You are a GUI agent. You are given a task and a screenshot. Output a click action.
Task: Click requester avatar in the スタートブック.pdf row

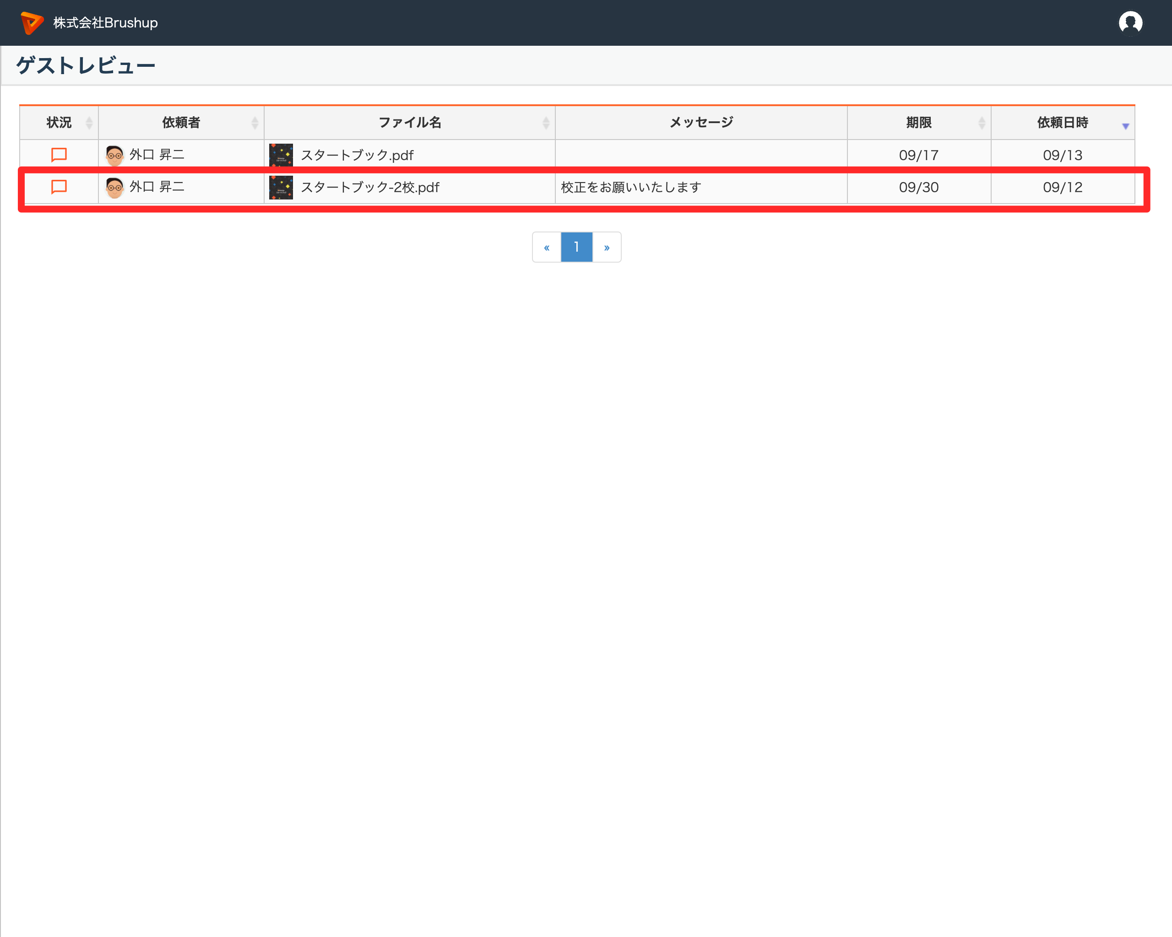tap(115, 156)
